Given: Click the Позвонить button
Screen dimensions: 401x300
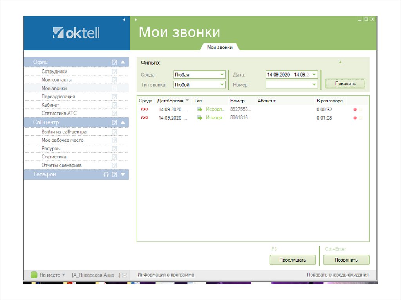Looking at the screenshot, I should click(x=346, y=260).
